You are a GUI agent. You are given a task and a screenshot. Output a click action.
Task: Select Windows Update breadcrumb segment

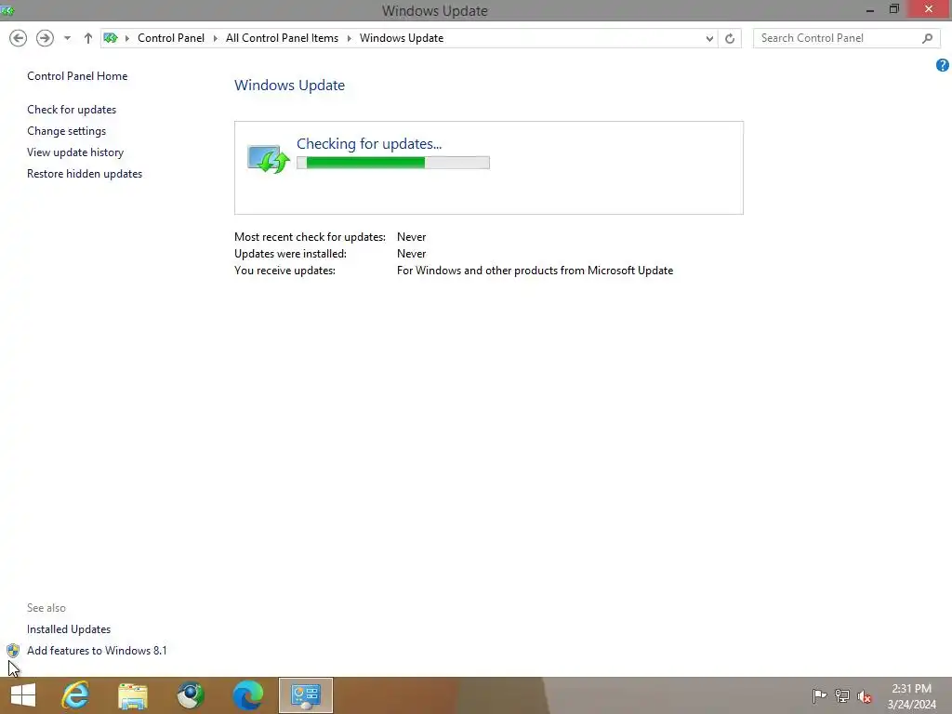click(x=402, y=38)
